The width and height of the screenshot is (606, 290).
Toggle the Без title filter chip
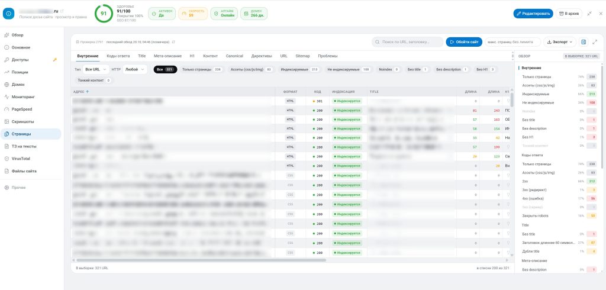coord(418,70)
